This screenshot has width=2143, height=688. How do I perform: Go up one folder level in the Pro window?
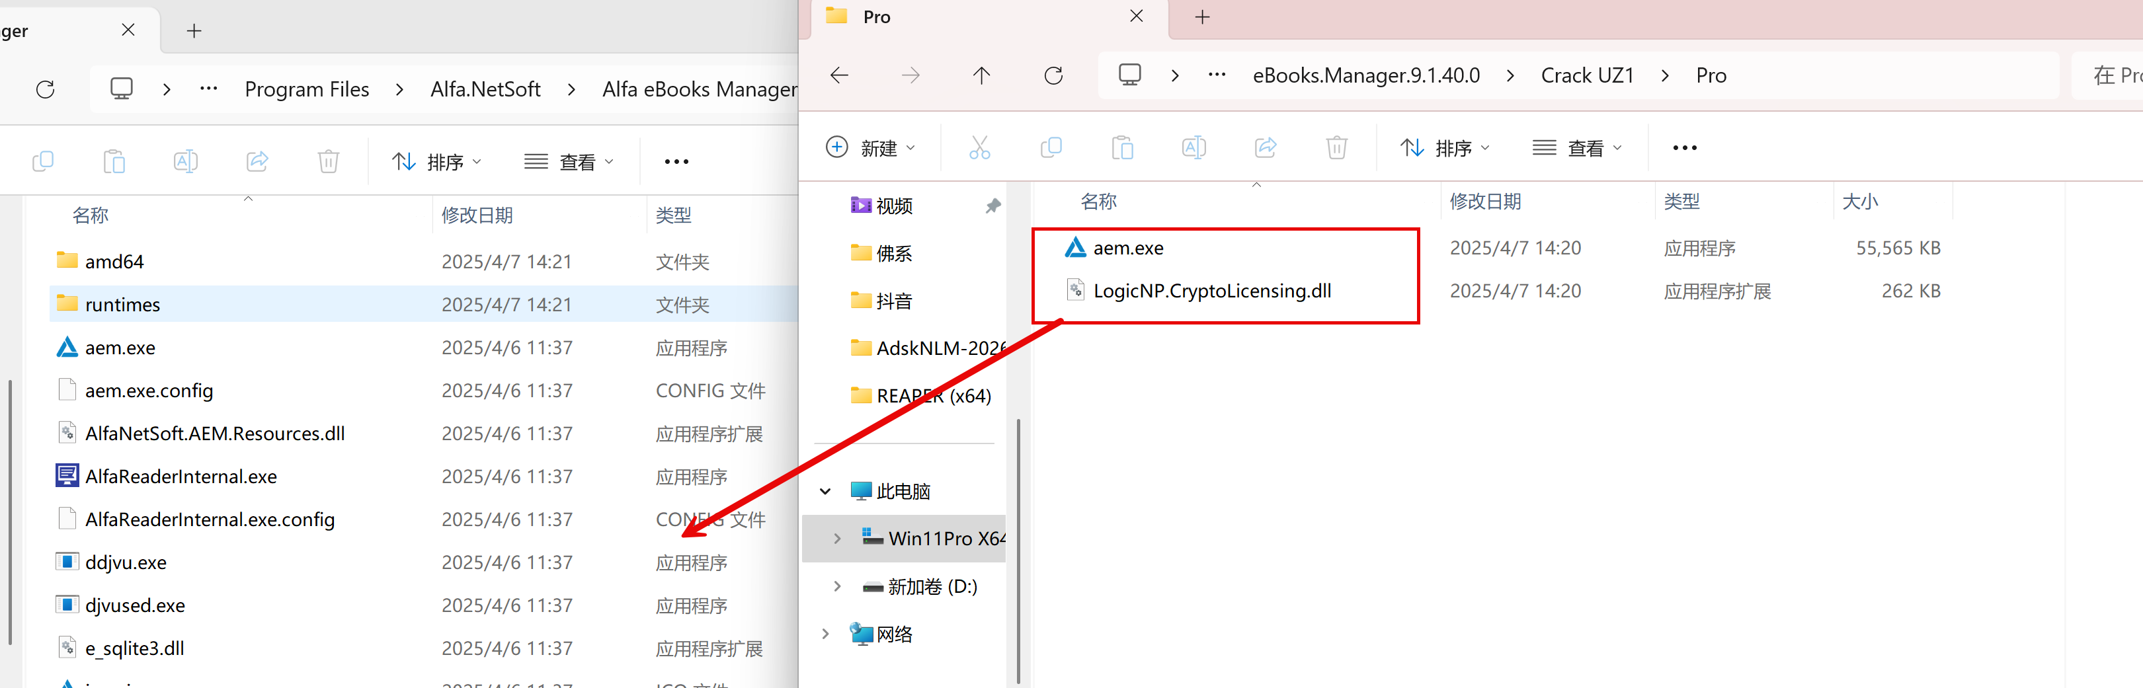coord(982,76)
